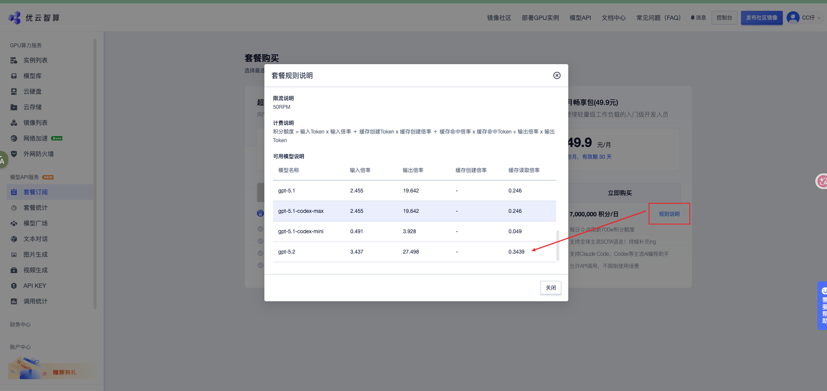The height and width of the screenshot is (391, 827).
Task: Click the 云存储 folder icon
Action: [x=14, y=107]
